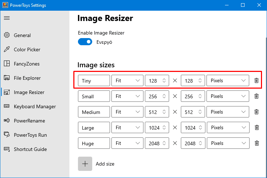
Task: Maximize the PowerToys Settings window
Action: (x=243, y=5)
